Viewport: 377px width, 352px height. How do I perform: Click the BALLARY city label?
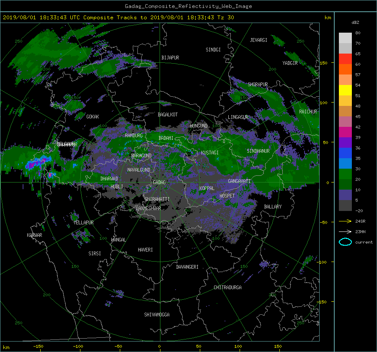coord(273,207)
